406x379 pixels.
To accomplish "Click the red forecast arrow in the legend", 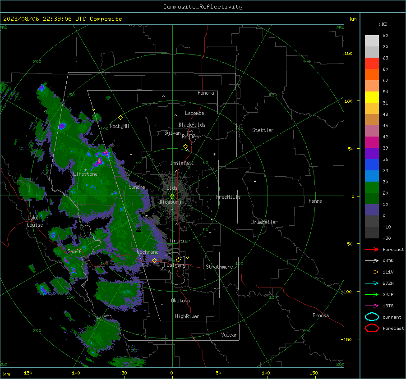I will point(372,249).
